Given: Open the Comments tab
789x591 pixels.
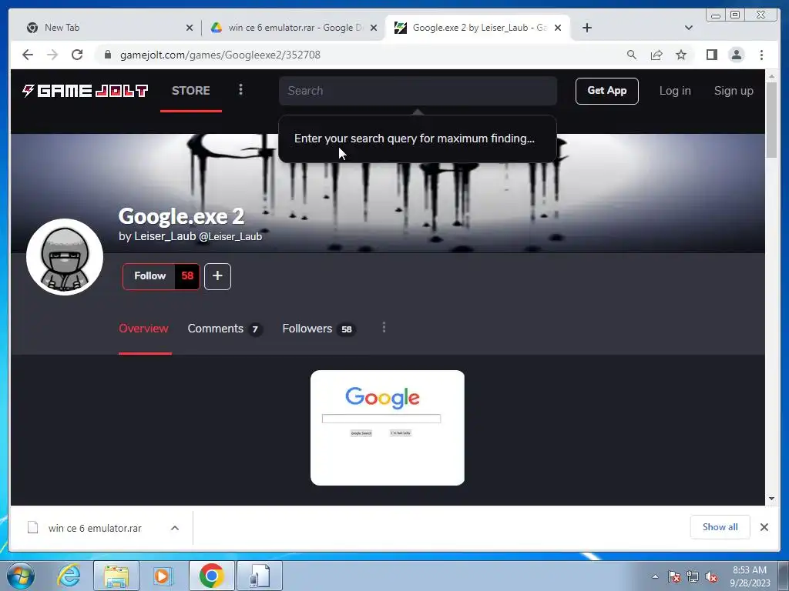Looking at the screenshot, I should pos(225,329).
